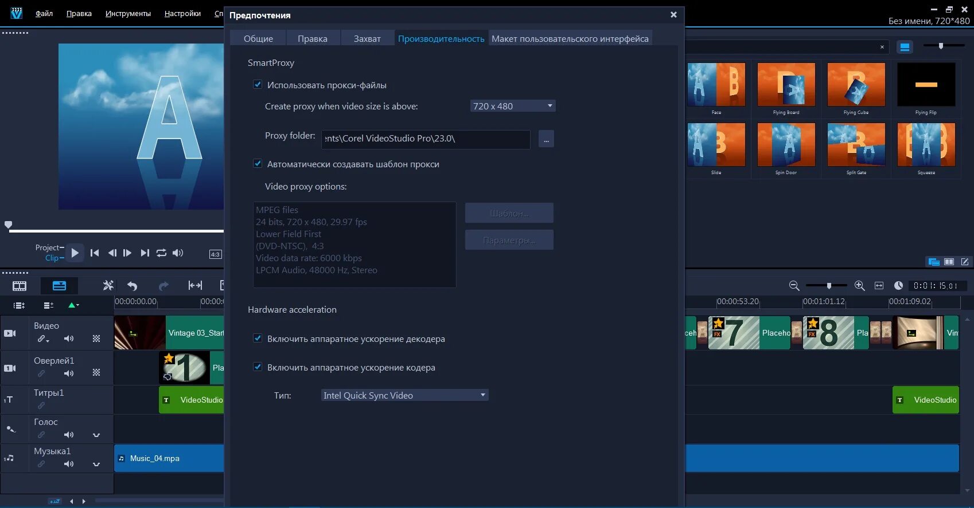Open the Файл menu
Screen dimensions: 974x508
[44, 13]
